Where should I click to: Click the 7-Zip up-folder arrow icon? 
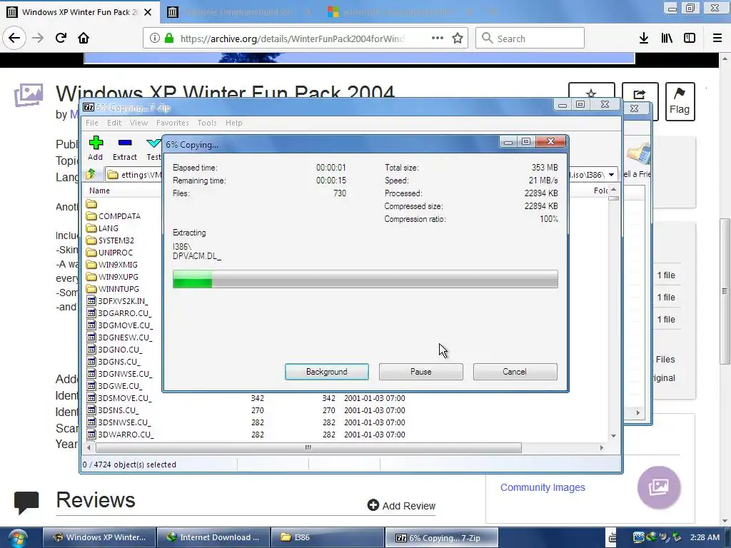coord(91,174)
